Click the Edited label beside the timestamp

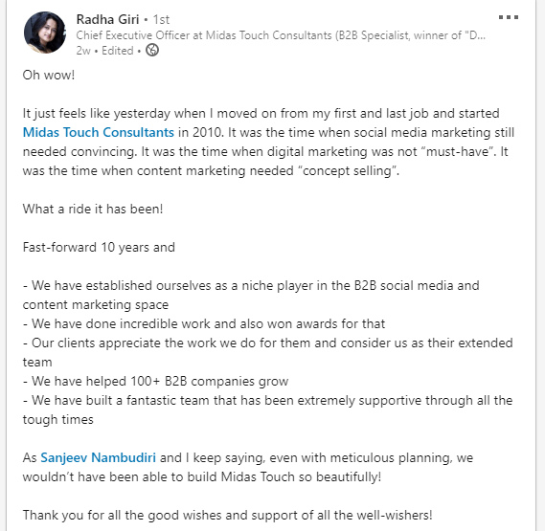tap(118, 51)
